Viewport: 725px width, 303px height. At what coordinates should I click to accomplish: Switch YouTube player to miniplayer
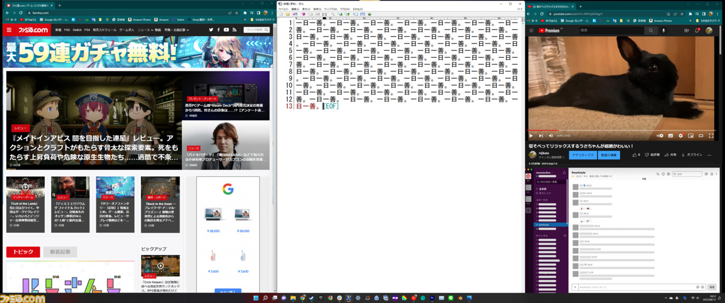pos(690,136)
